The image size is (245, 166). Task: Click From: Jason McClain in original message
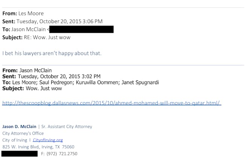(27, 71)
